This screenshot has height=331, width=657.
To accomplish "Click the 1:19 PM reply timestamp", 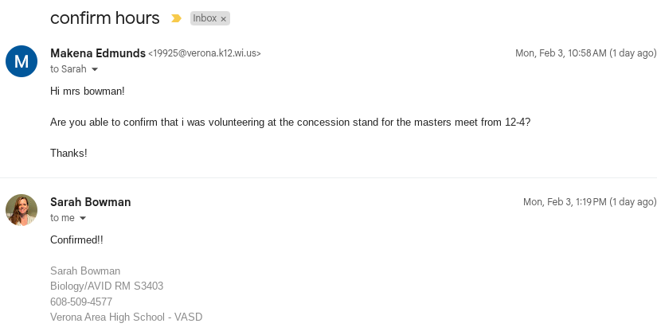I will point(589,202).
